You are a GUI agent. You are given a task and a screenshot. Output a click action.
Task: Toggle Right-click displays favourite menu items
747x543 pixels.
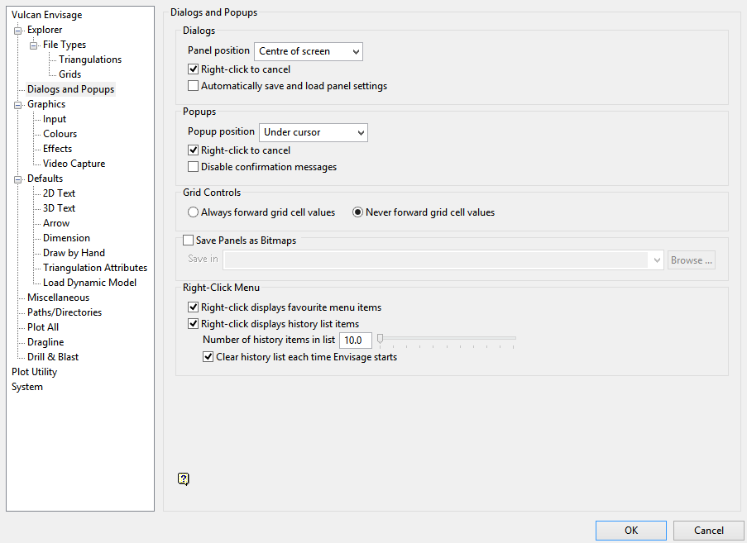193,307
